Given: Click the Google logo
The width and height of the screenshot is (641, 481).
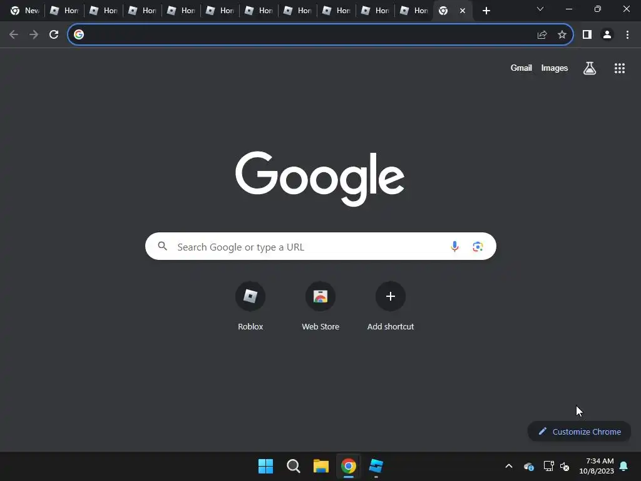Looking at the screenshot, I should 320,178.
